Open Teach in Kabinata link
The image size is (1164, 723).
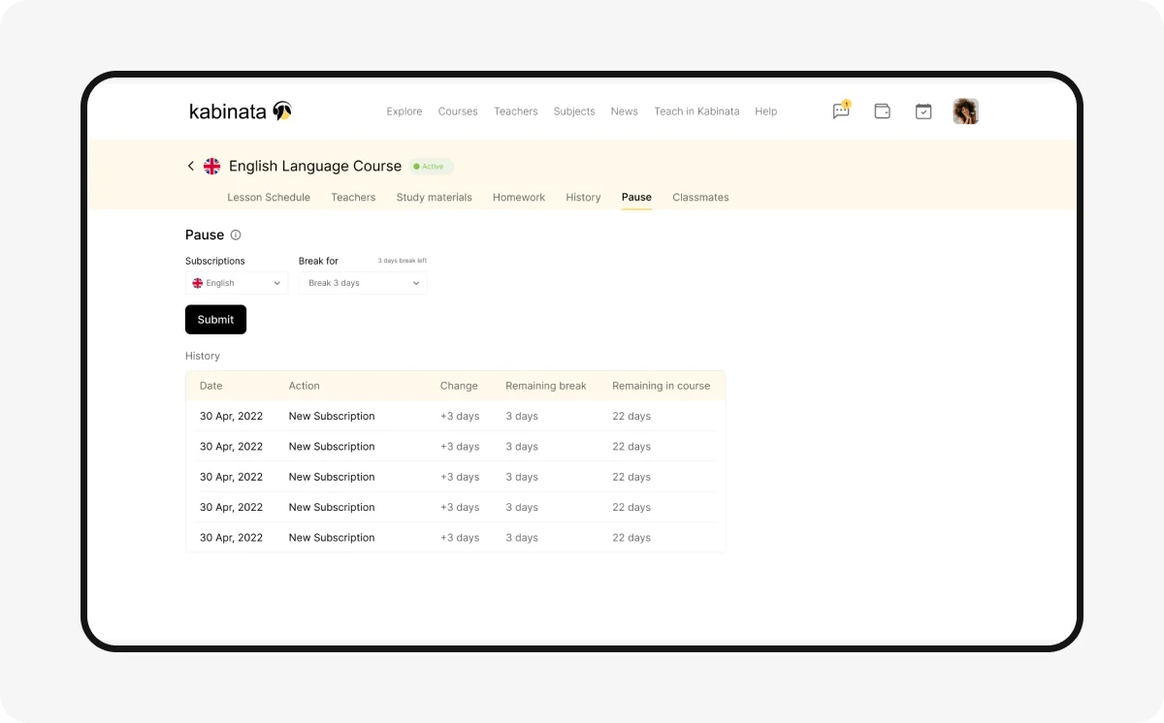pyautogui.click(x=696, y=111)
